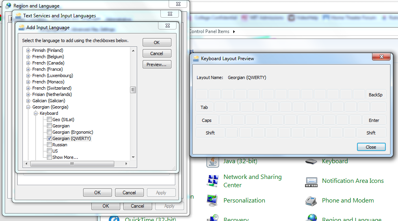The width and height of the screenshot is (398, 221).
Task: Click the Control Panel Items breadcrumb arrow
Action: 234,32
